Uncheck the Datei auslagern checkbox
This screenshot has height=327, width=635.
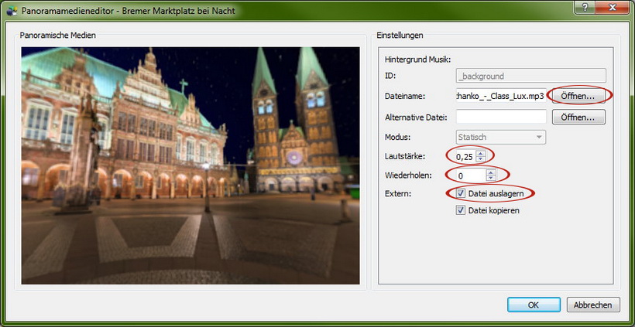462,193
